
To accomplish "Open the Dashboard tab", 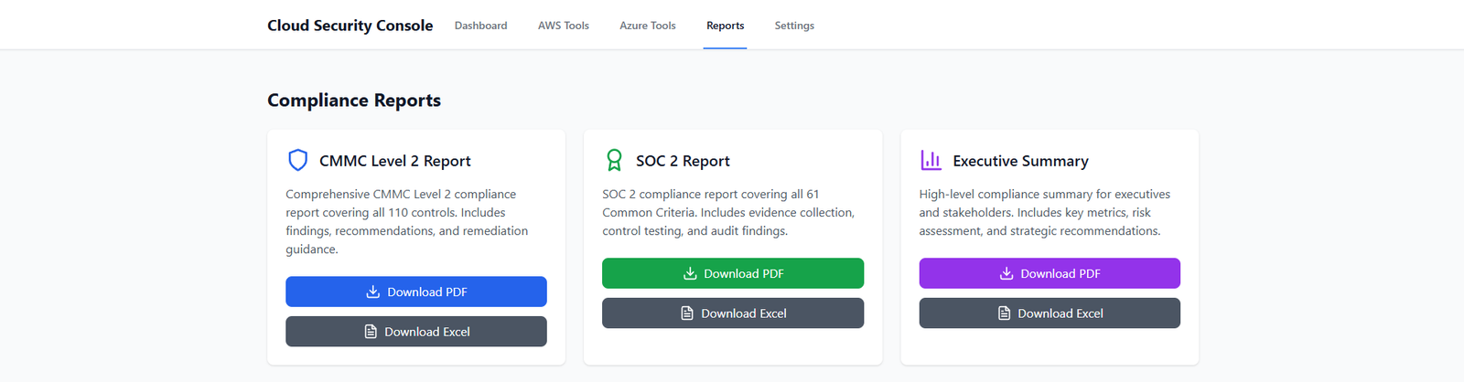I will 480,26.
